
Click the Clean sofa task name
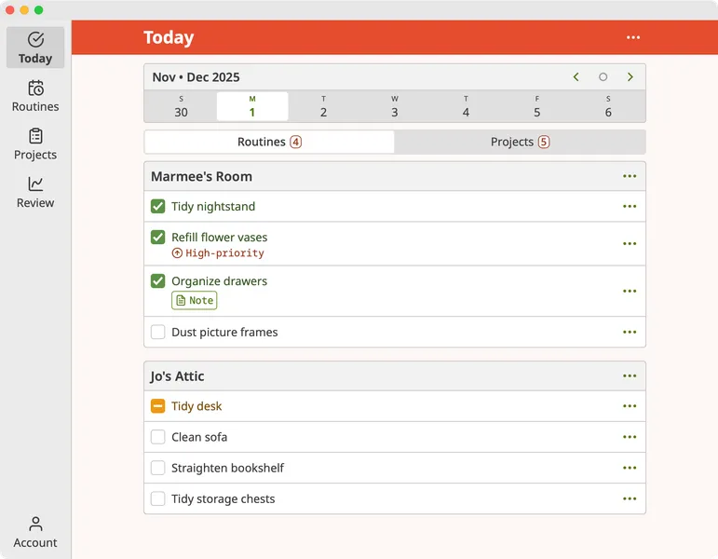click(x=199, y=437)
